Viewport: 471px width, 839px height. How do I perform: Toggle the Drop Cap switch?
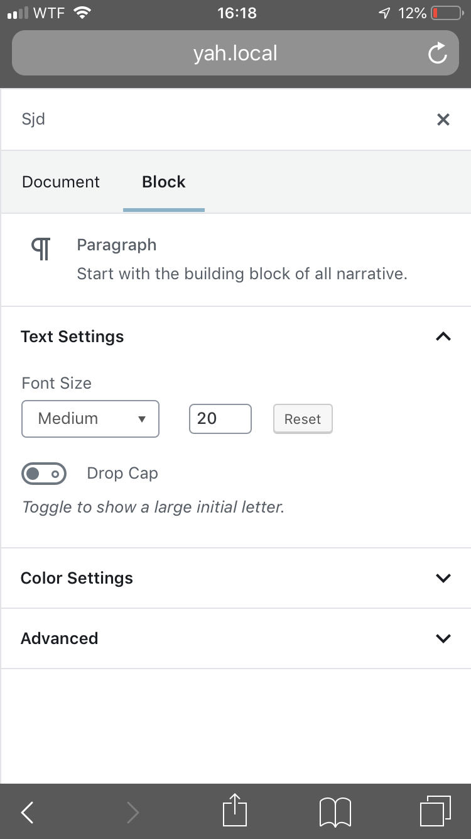pyautogui.click(x=44, y=474)
